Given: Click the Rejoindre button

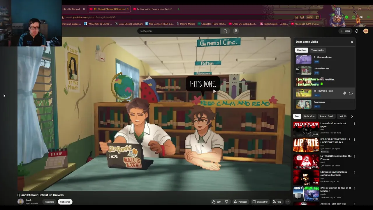Looking at the screenshot, I should click(x=49, y=202).
